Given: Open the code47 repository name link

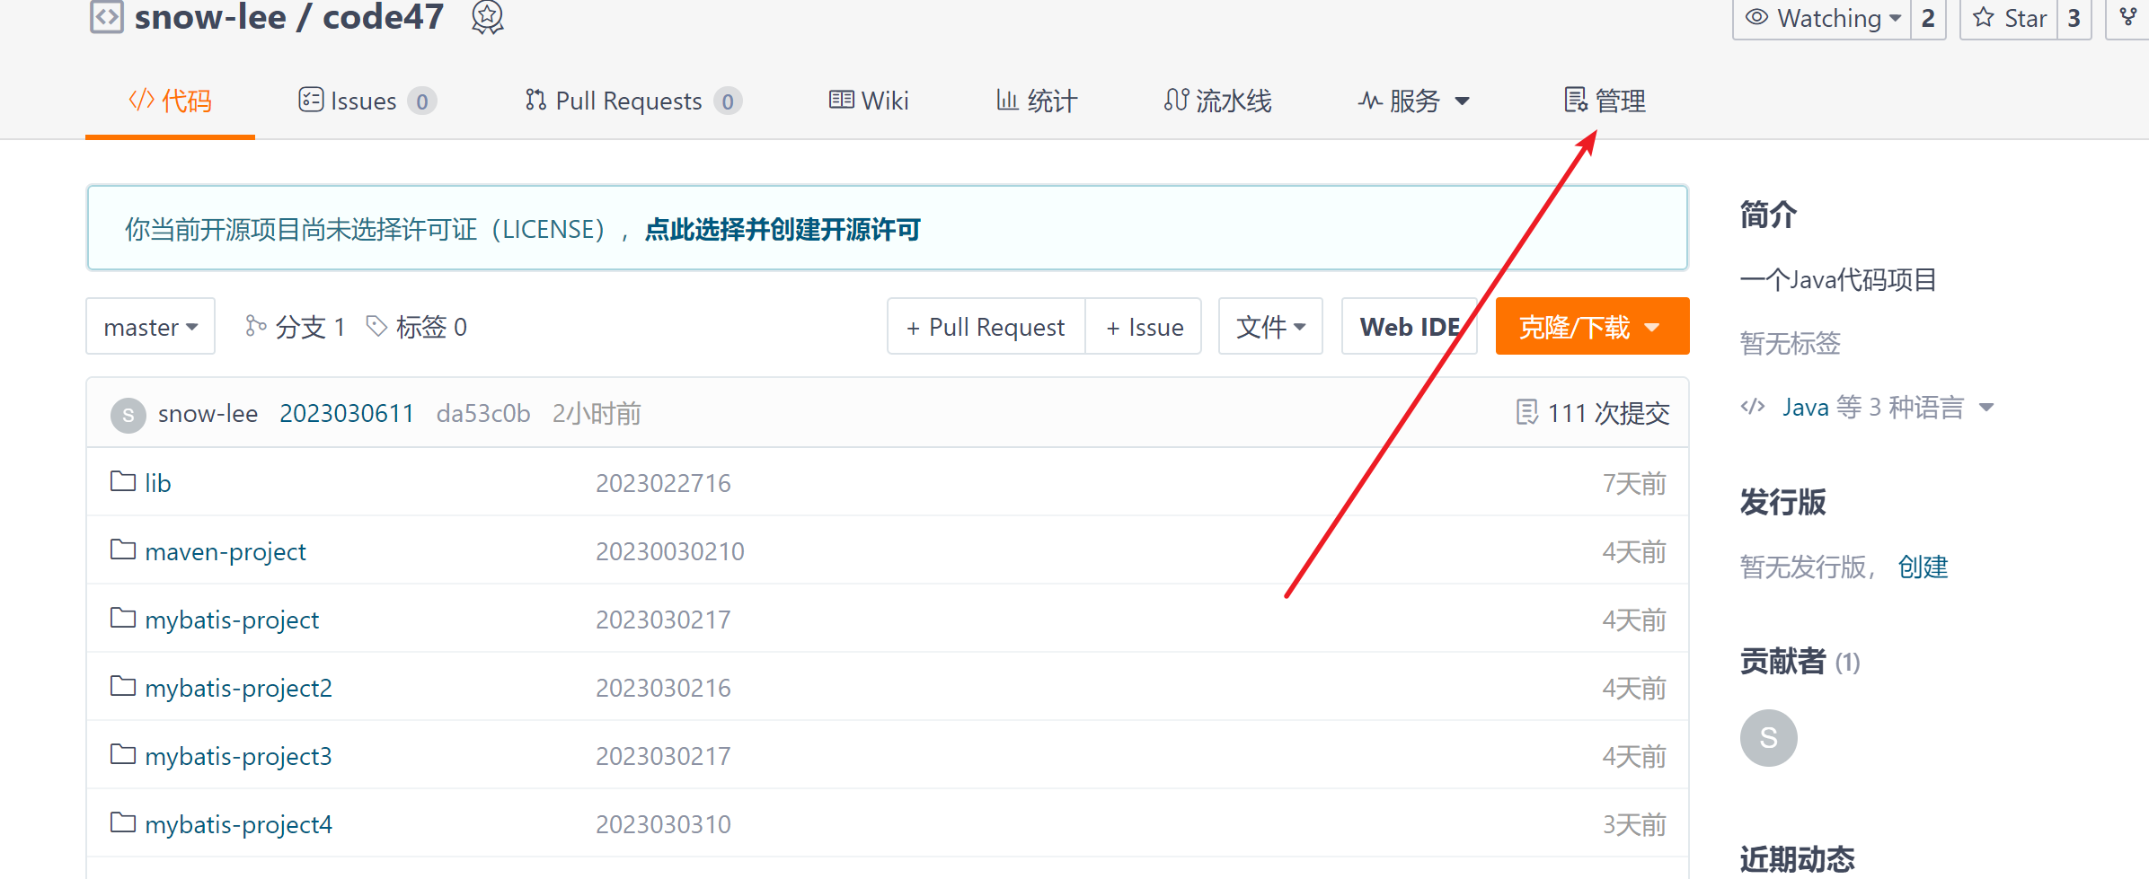Looking at the screenshot, I should [x=383, y=16].
